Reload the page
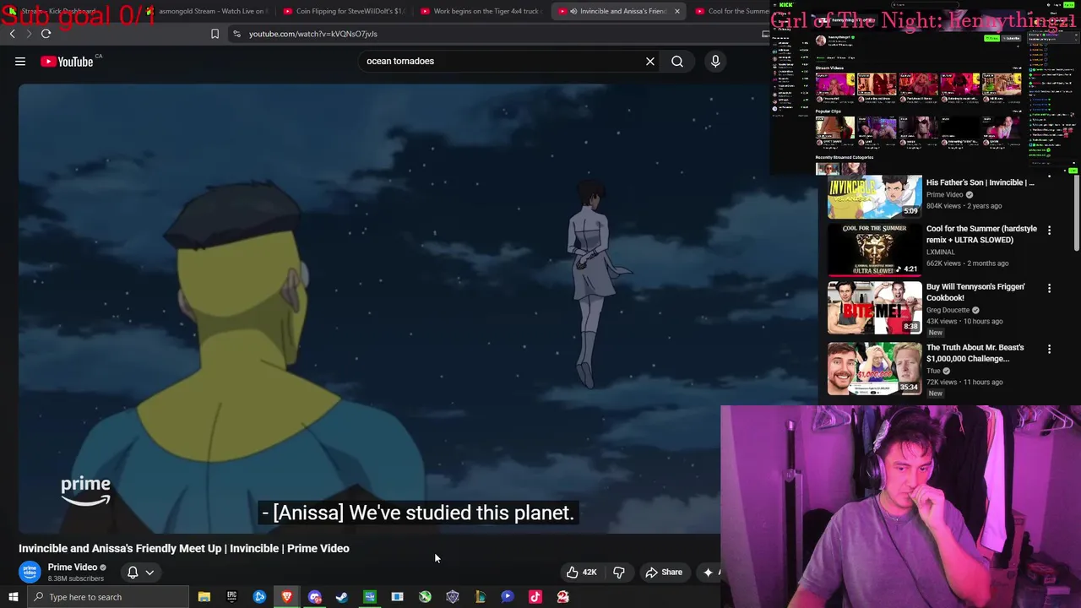This screenshot has width=1081, height=608. [46, 34]
